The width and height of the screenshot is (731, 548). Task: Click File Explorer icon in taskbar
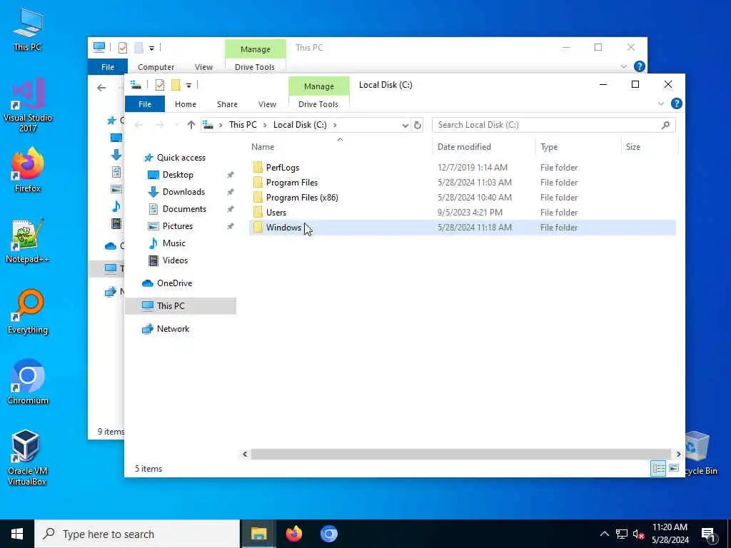click(x=258, y=534)
